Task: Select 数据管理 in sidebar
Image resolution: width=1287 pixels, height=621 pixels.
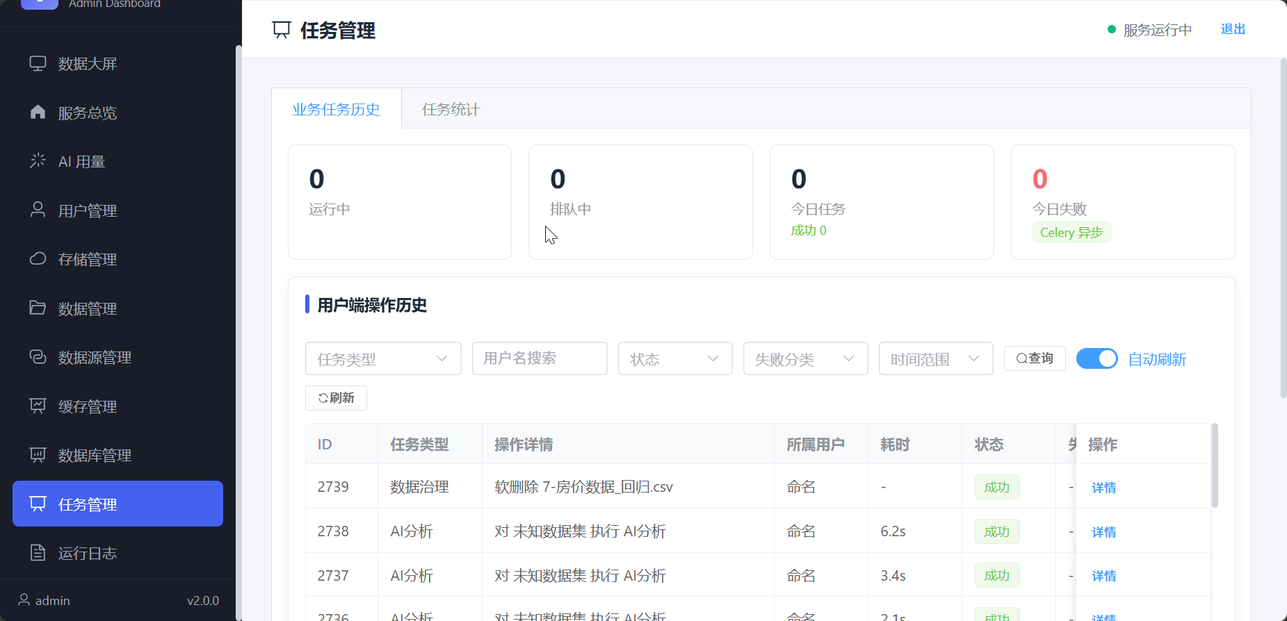Action: coord(118,308)
